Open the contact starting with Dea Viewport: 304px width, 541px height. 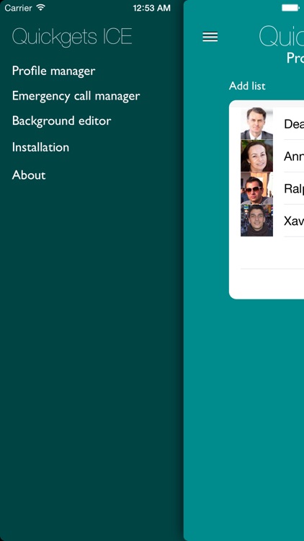click(294, 124)
